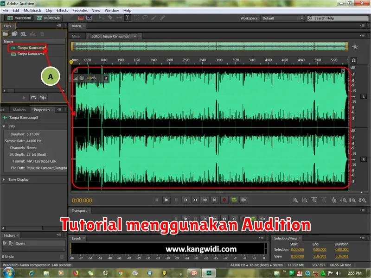Screen dimensions: 371x278
Task: Click Zoom In Time icon
Action: [x=314, y=200]
